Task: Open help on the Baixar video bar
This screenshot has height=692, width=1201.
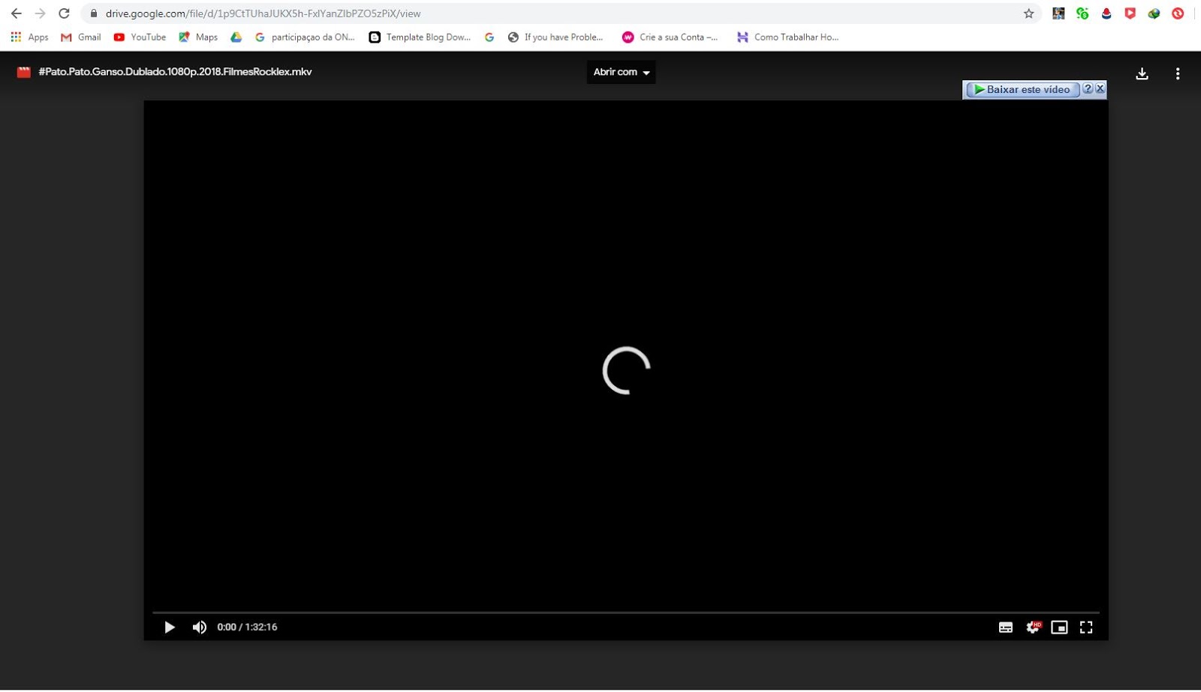Action: [x=1088, y=88]
